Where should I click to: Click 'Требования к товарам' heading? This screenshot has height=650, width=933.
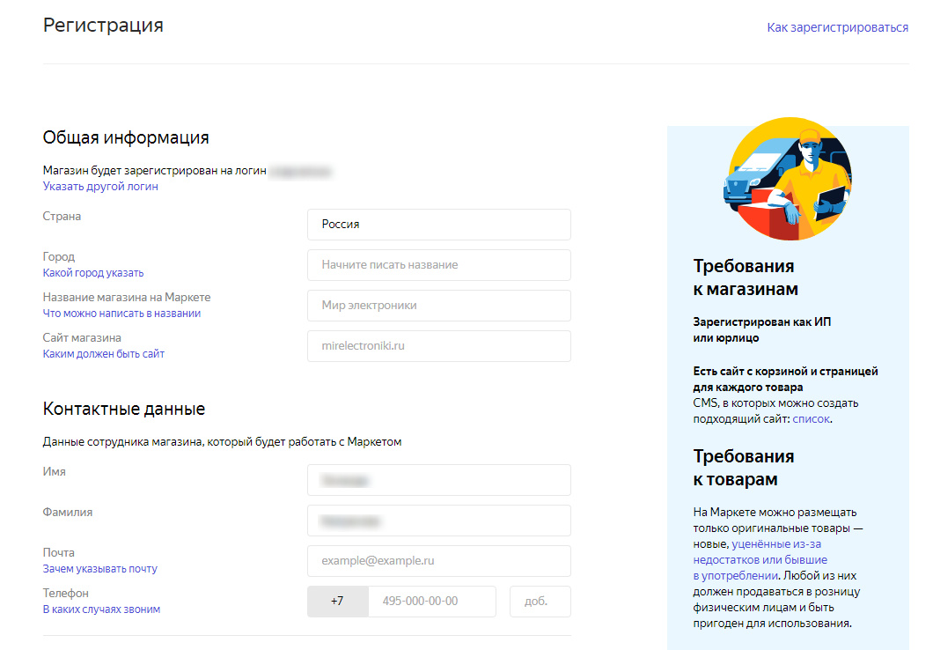coord(744,468)
